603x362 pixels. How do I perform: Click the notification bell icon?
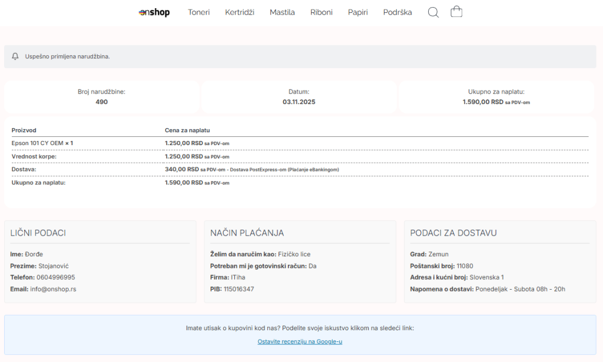pos(15,56)
